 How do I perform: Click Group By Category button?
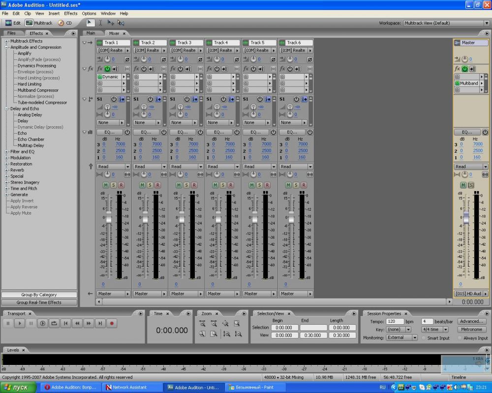tap(39, 295)
